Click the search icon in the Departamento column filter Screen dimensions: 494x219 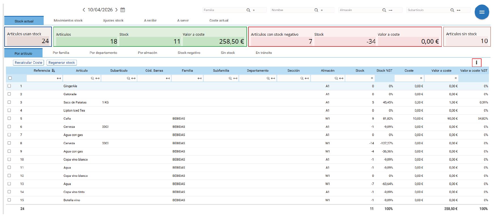(268, 78)
